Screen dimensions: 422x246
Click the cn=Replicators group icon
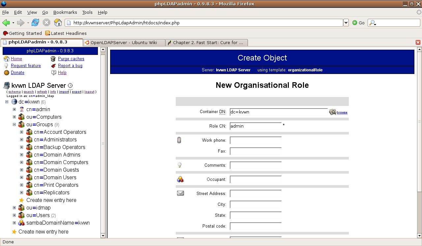pos(29,192)
